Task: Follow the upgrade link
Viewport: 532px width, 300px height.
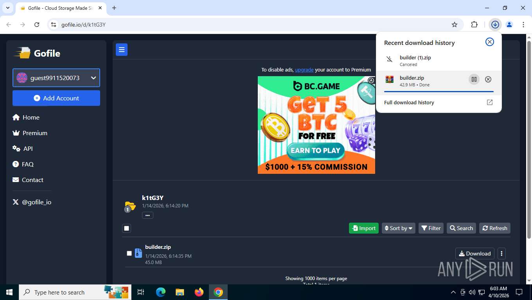Action: [304, 70]
